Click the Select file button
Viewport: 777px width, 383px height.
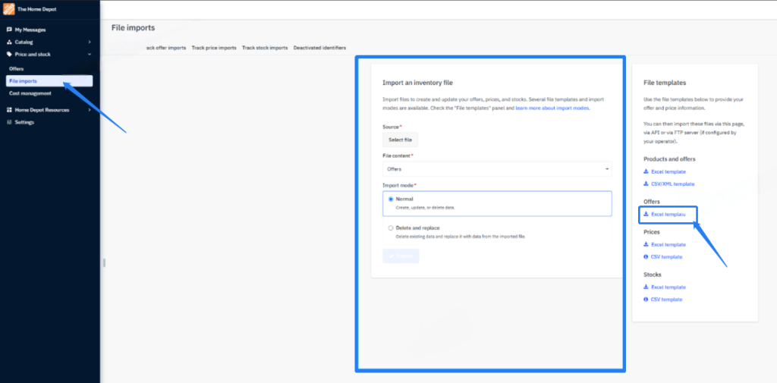(400, 140)
